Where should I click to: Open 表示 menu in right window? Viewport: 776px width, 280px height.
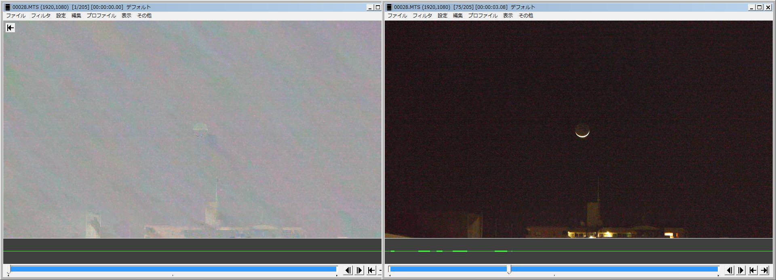pyautogui.click(x=508, y=16)
